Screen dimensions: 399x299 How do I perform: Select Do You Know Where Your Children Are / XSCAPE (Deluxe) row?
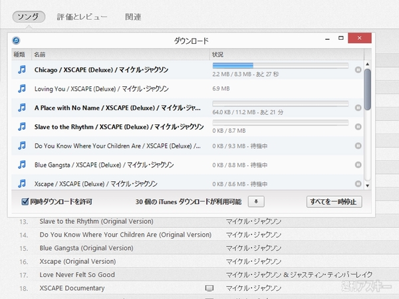coord(188,146)
